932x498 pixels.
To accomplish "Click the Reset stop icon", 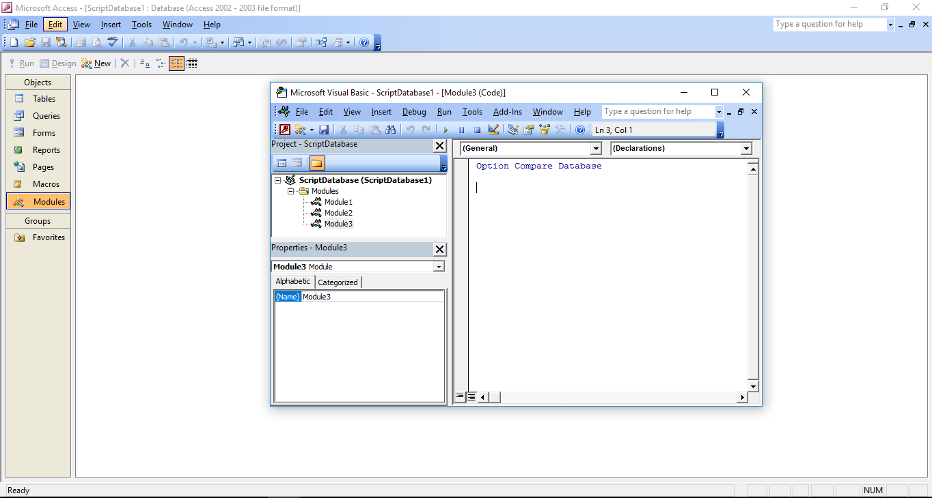I will pos(477,130).
